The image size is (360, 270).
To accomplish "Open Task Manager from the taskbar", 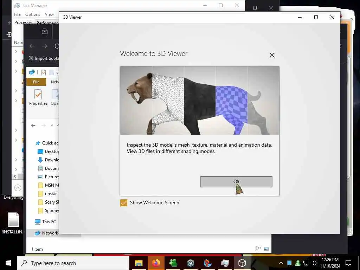I will 225,263.
